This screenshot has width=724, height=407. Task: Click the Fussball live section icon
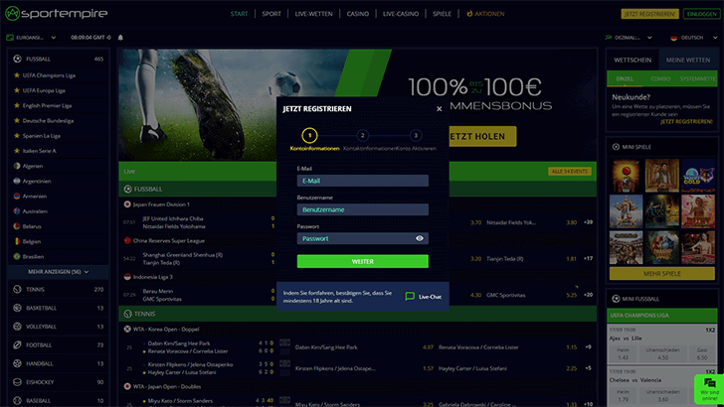[128, 189]
